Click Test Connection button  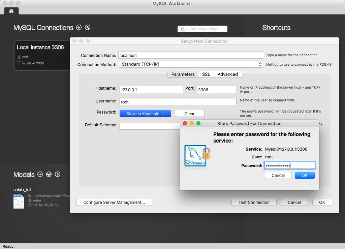tap(254, 203)
